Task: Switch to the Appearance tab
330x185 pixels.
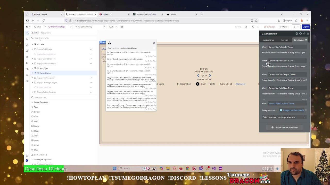Action: (x=269, y=40)
